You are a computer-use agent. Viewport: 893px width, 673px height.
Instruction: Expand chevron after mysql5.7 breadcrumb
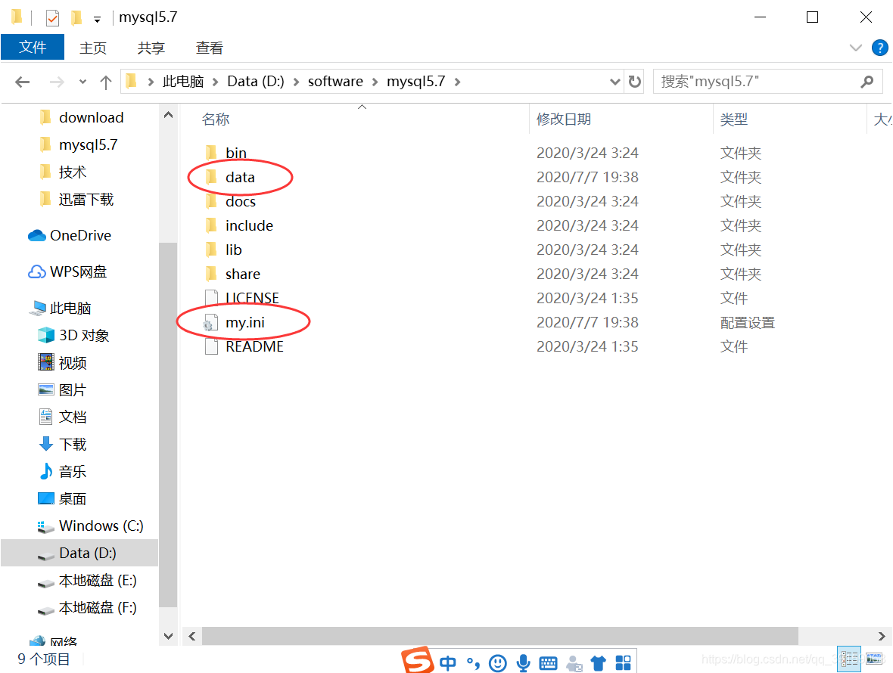457,82
